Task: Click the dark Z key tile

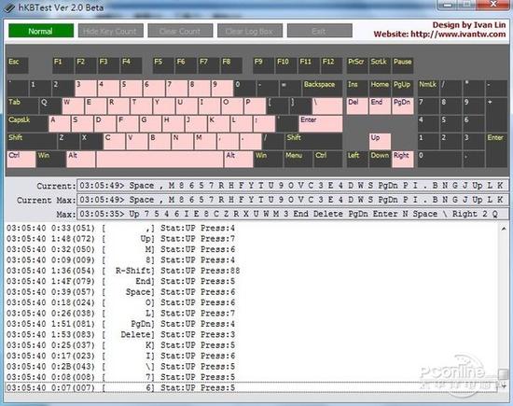Action: (x=68, y=141)
